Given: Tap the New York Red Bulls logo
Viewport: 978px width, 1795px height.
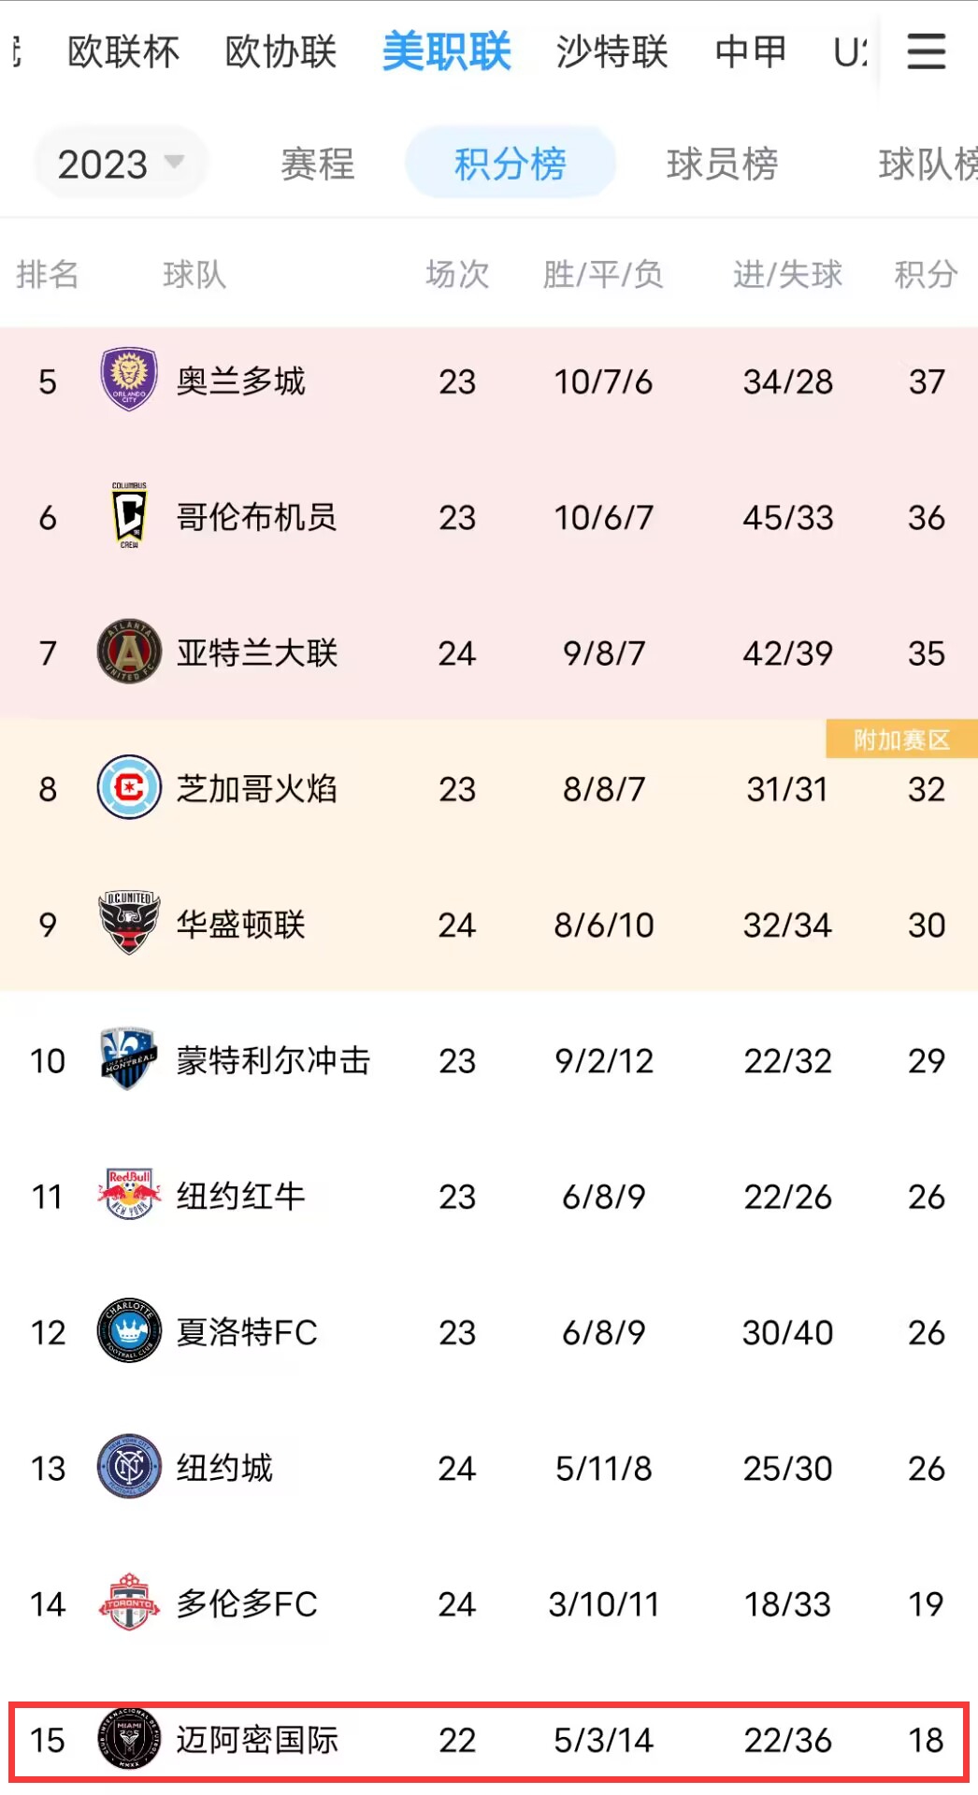Looking at the screenshot, I should (x=129, y=1195).
